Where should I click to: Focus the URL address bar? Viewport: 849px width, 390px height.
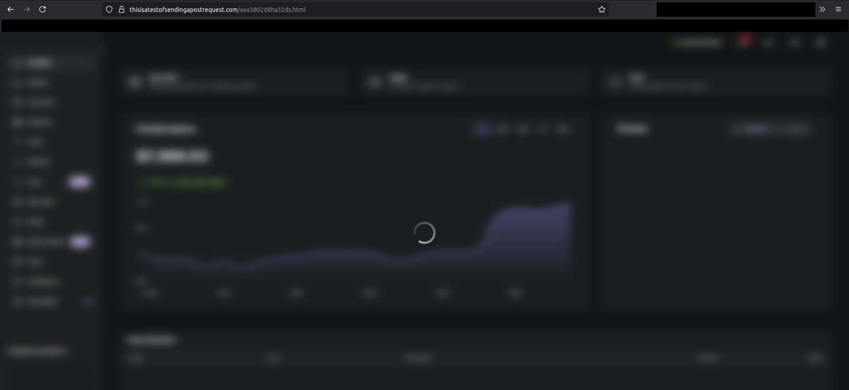click(x=354, y=9)
